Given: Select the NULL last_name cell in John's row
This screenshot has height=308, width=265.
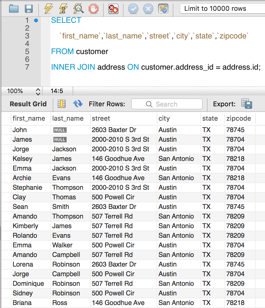Looking at the screenshot, I should (x=70, y=130).
